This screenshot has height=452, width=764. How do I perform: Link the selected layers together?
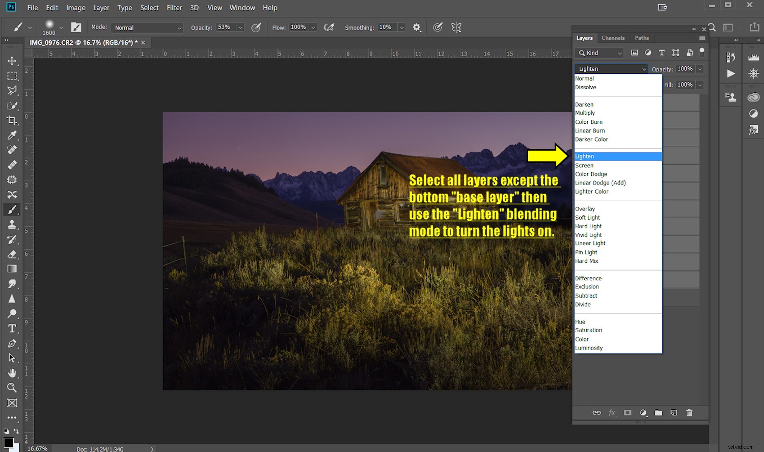596,413
